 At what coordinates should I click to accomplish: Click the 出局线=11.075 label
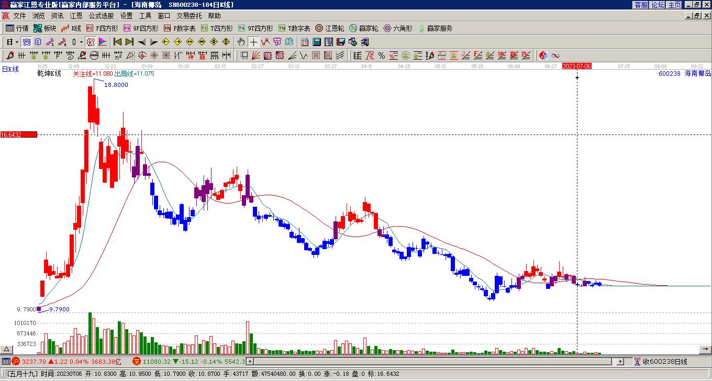[134, 74]
